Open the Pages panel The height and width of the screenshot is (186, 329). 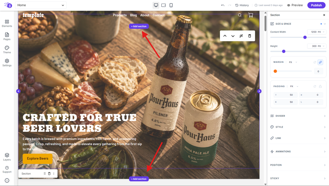[x=7, y=36]
